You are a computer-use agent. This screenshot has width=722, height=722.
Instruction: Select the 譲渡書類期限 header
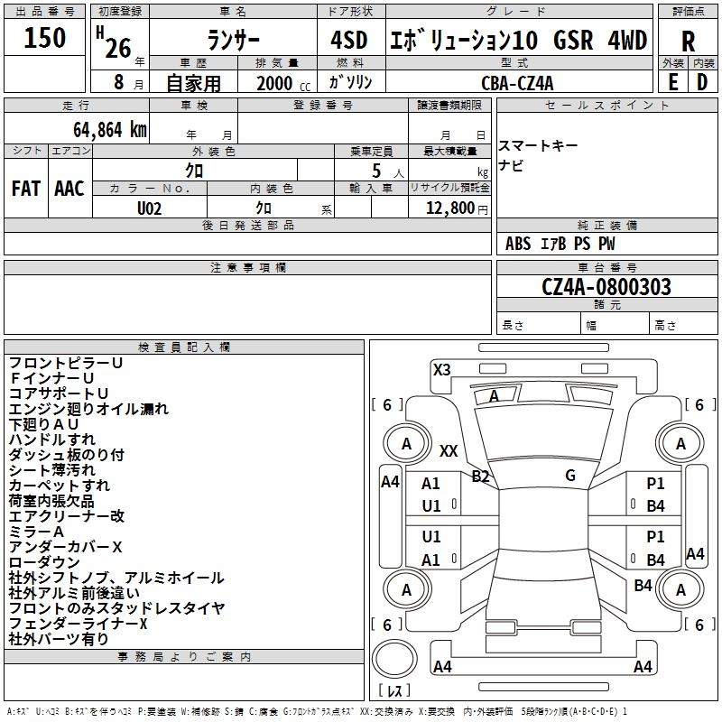[x=449, y=105]
